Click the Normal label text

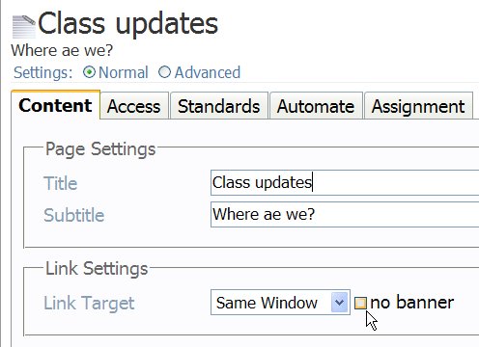pyautogui.click(x=124, y=72)
